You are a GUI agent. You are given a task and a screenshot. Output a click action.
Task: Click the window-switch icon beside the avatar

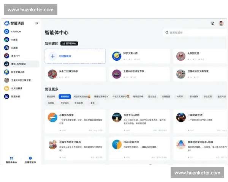coord(212,23)
